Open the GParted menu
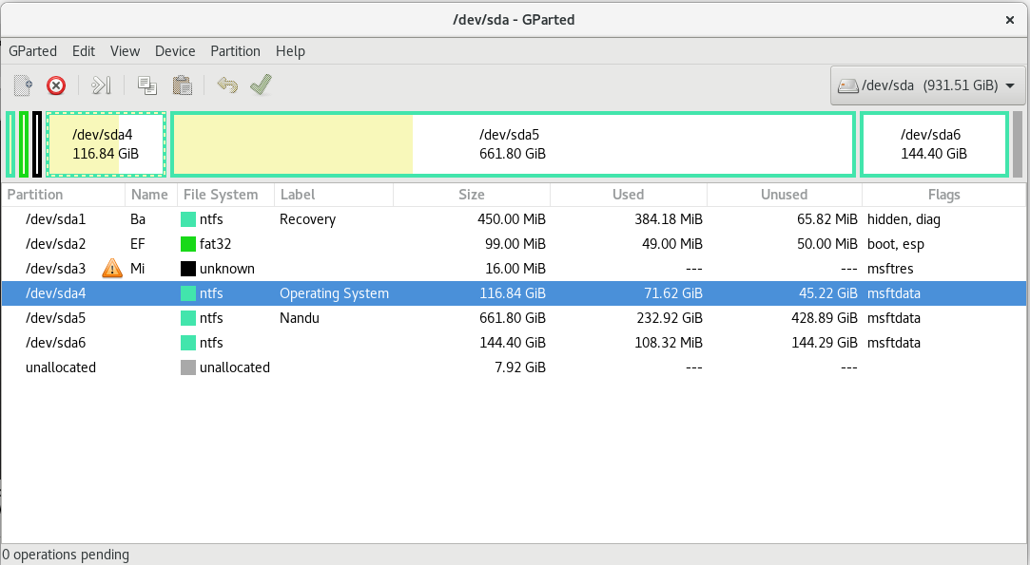Image resolution: width=1030 pixels, height=565 pixels. click(x=33, y=51)
